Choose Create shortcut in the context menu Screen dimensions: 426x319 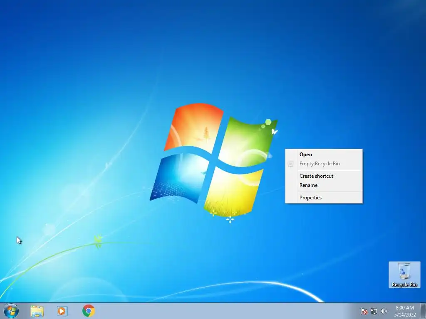click(x=324, y=176)
